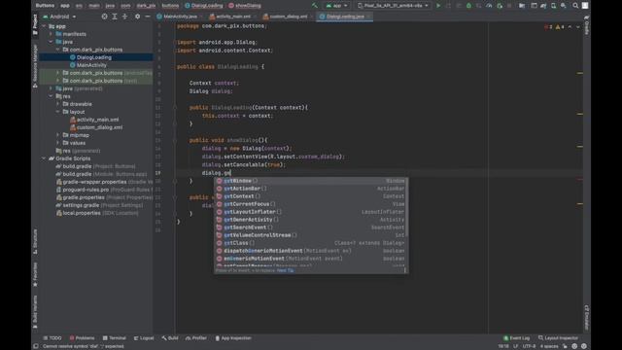Open the Emulator panel on right edge

[587, 318]
